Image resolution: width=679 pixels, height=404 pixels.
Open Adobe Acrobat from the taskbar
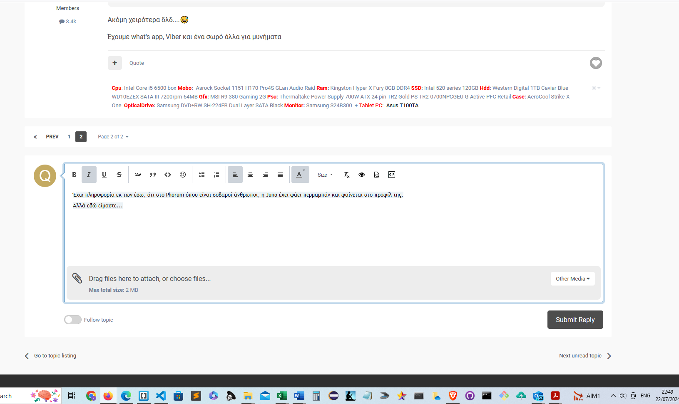pyautogui.click(x=555, y=396)
